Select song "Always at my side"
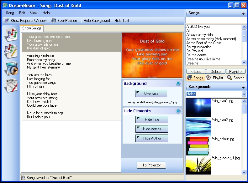248x183 pixels. point(200,35)
